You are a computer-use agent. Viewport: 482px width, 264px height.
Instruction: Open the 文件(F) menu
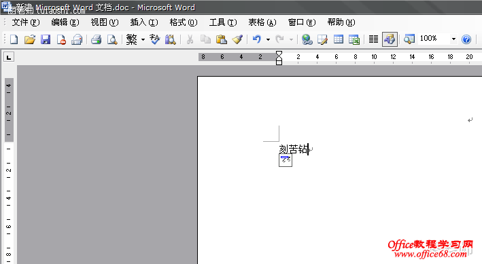[26, 22]
